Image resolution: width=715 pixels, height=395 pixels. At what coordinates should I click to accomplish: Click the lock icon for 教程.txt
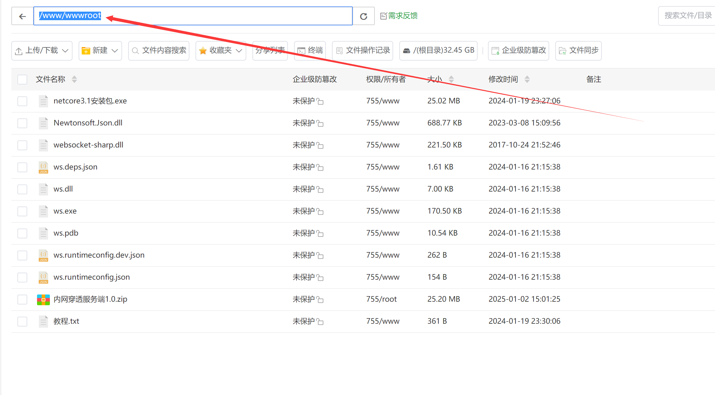click(x=320, y=322)
